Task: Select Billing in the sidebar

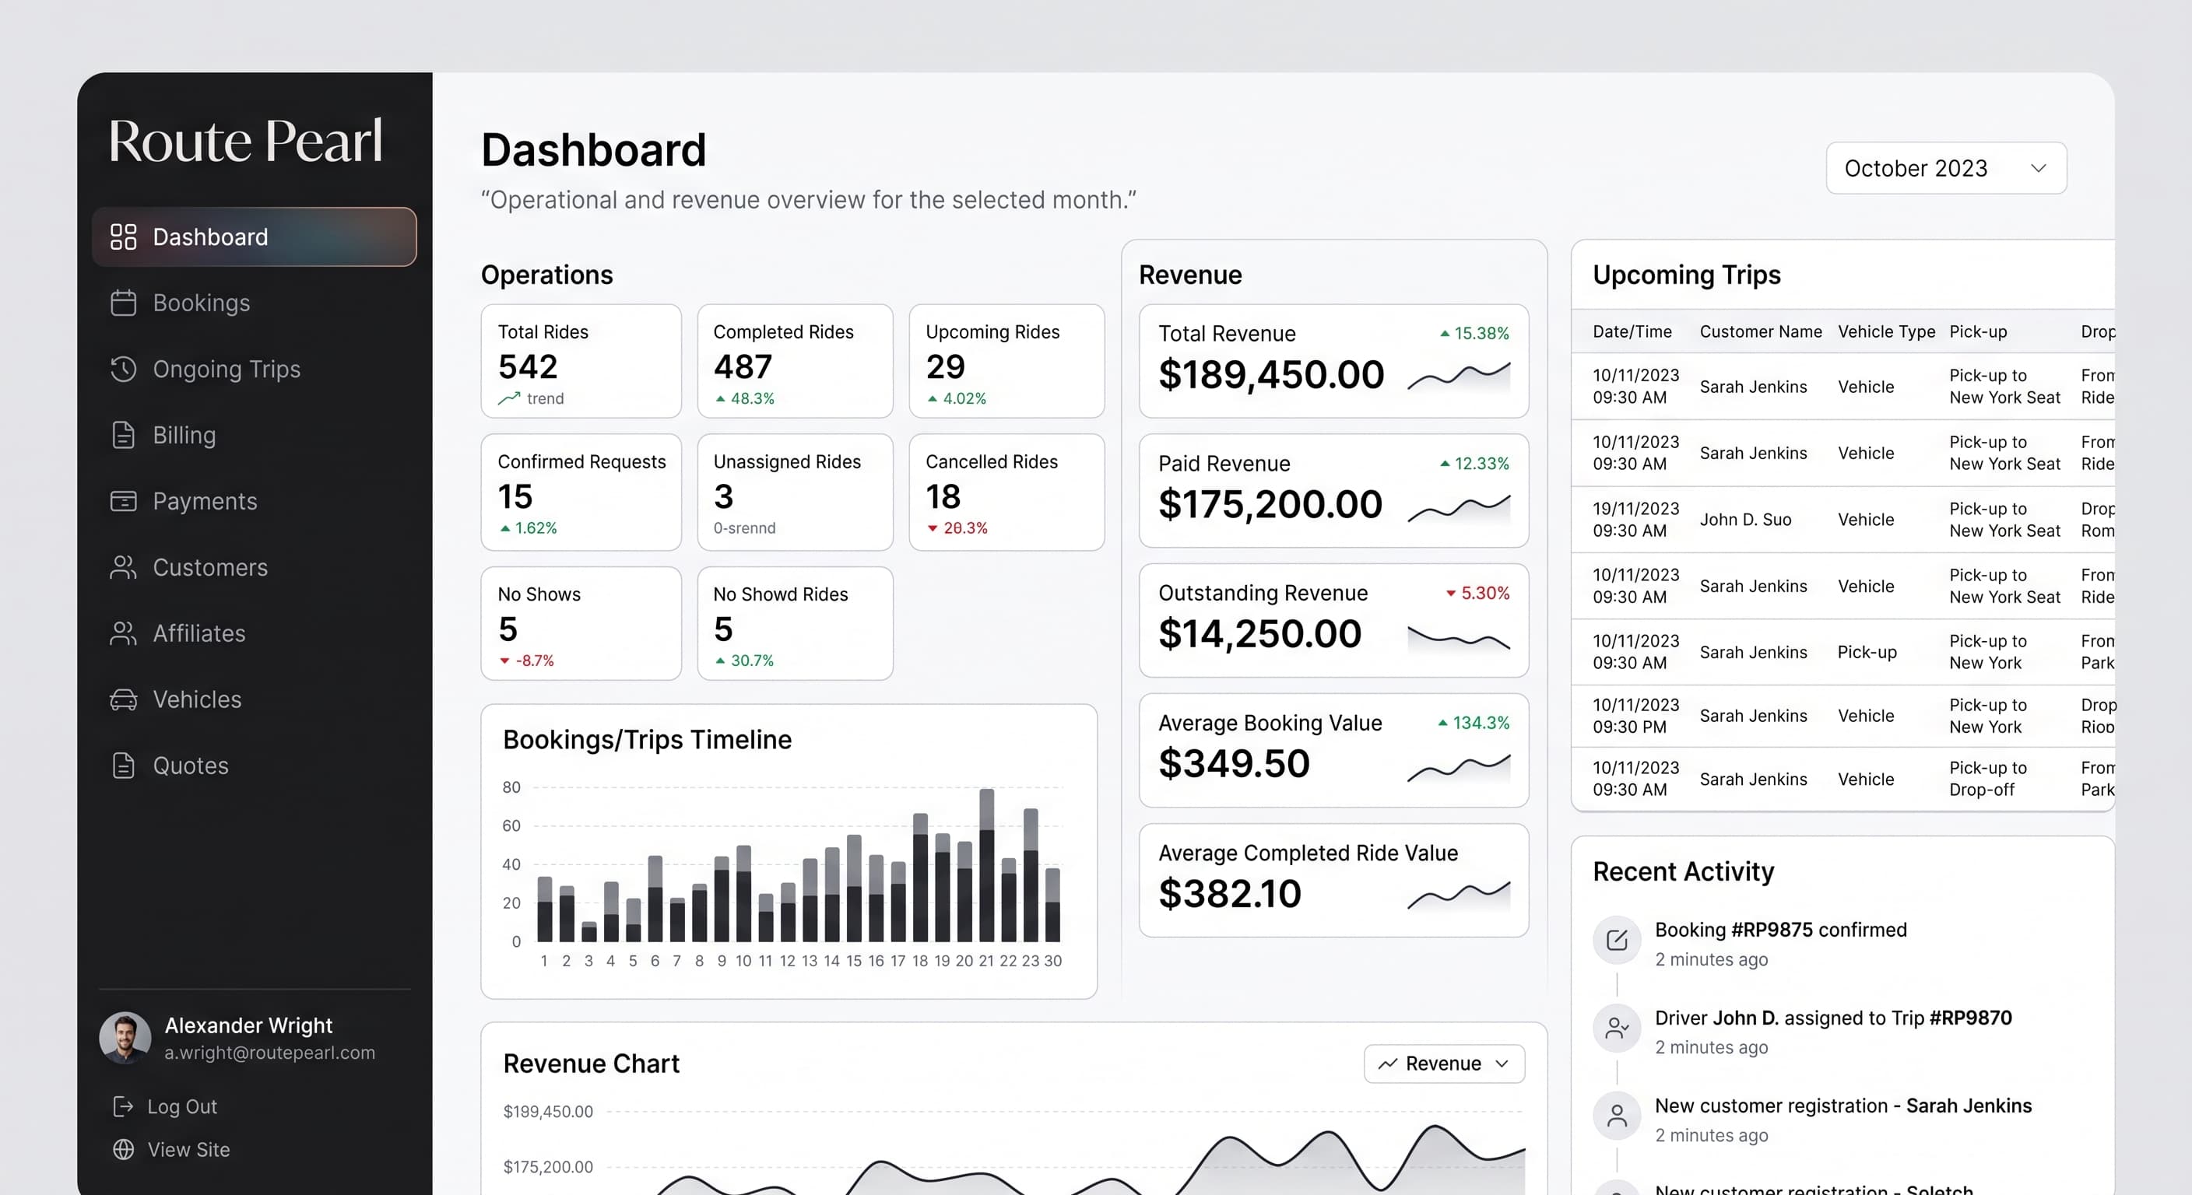Action: [x=255, y=435]
